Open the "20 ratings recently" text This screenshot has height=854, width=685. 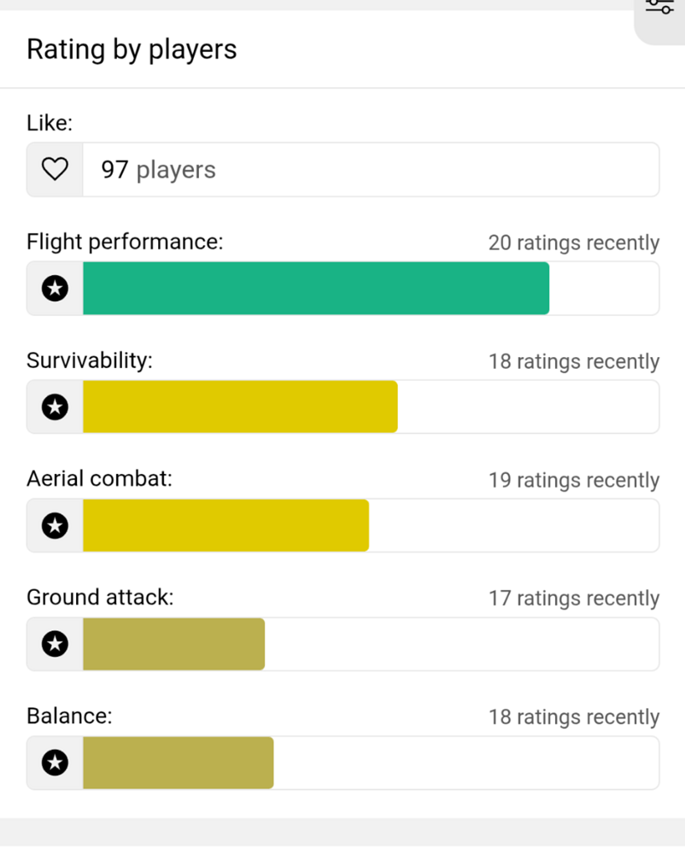tap(574, 243)
